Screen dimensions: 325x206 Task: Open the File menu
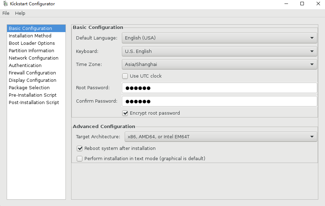6,13
